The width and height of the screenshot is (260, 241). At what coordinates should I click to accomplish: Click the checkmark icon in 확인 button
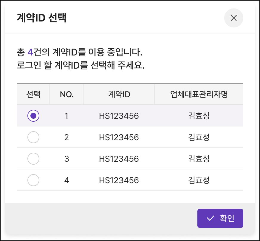(211, 218)
